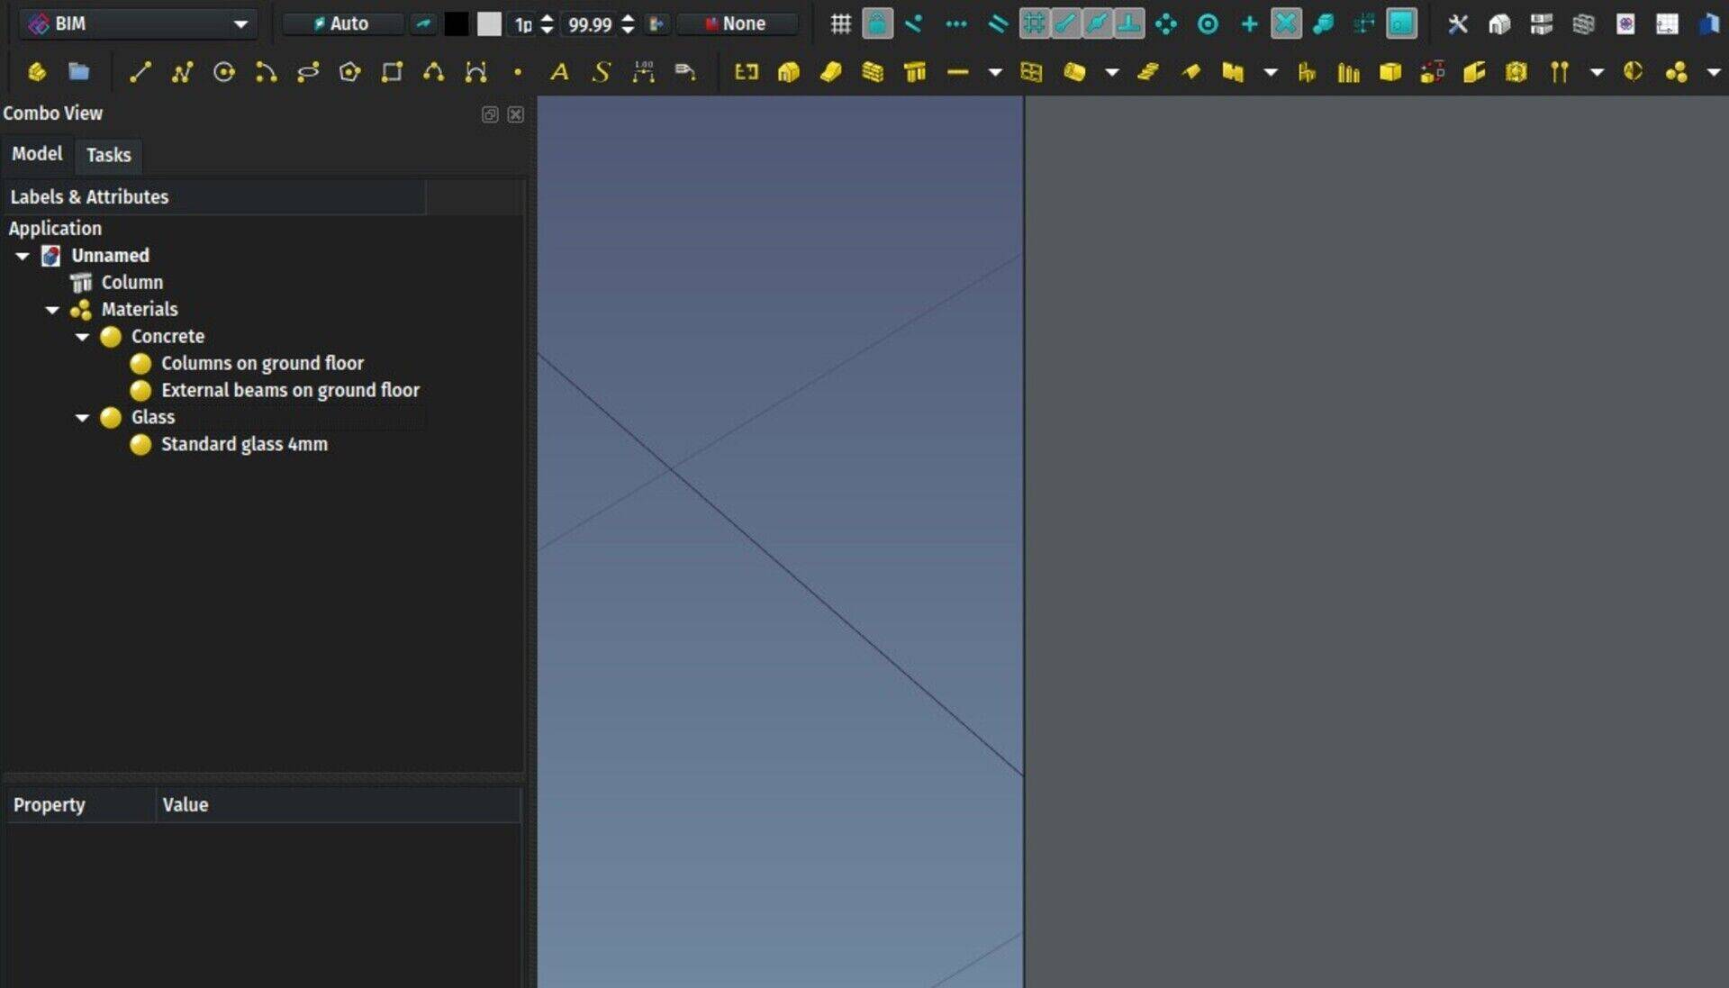Select the Draft Line tool

click(x=140, y=72)
